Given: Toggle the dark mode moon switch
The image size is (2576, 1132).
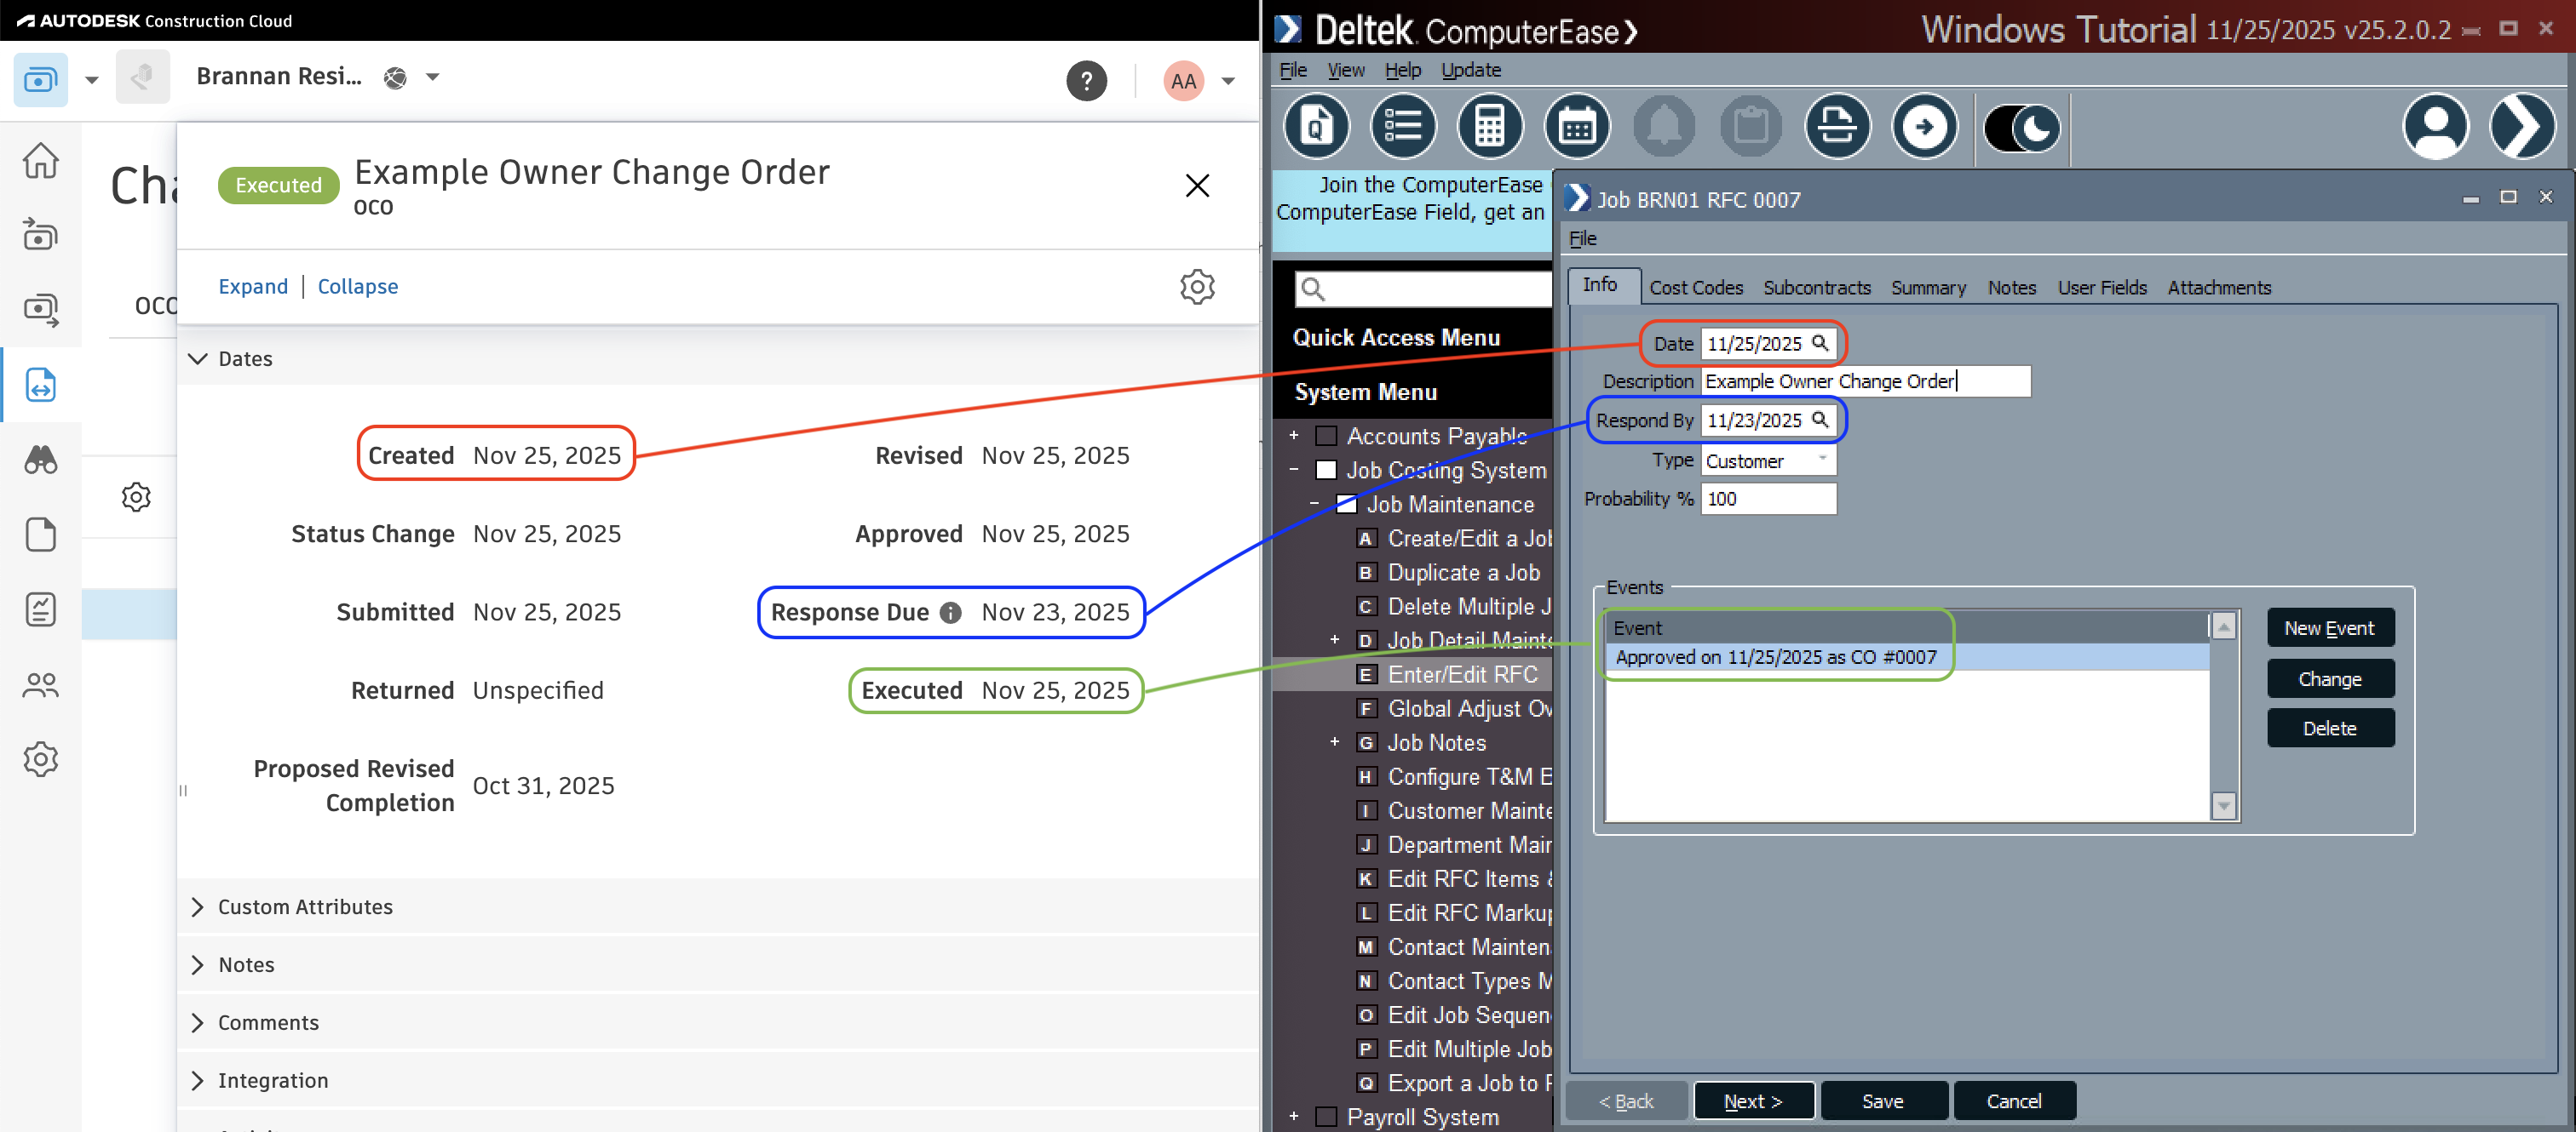Looking at the screenshot, I should tap(2021, 128).
